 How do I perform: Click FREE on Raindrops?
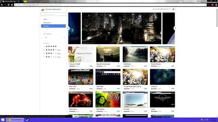[145, 66]
